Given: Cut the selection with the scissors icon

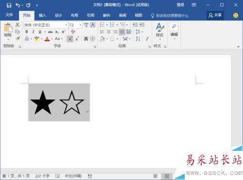Looking at the screenshot, I should click(17, 25).
